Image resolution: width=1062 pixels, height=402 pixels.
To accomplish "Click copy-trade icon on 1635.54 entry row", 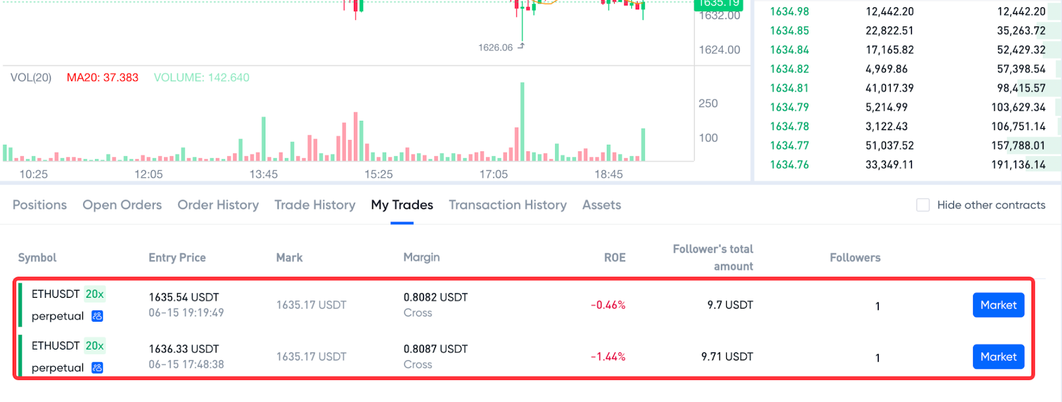I will click(97, 316).
